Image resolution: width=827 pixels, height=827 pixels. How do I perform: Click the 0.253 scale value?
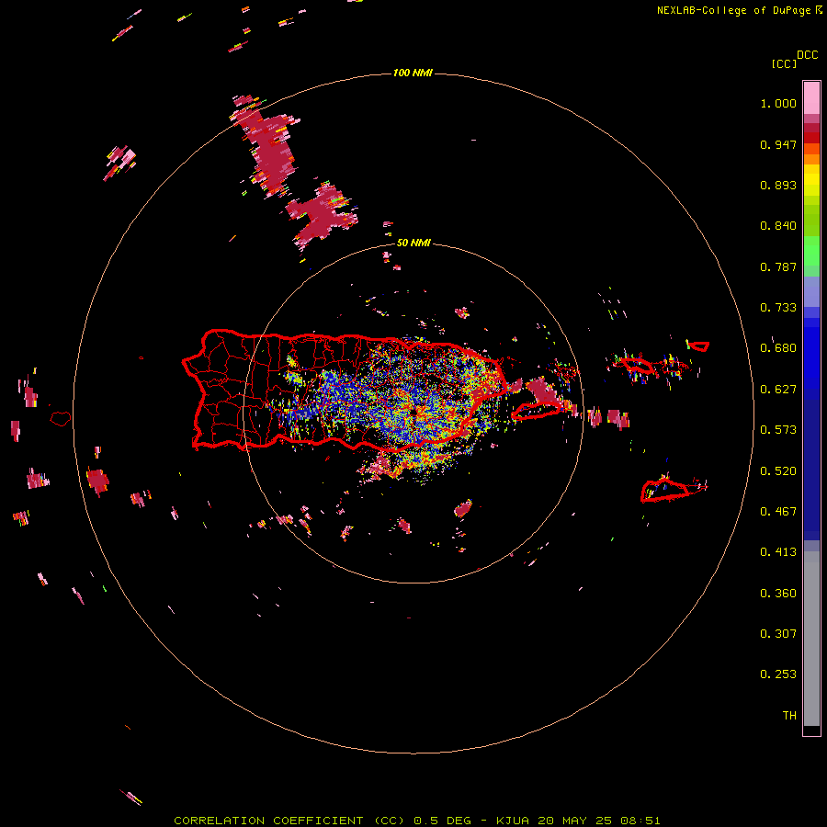tap(778, 674)
